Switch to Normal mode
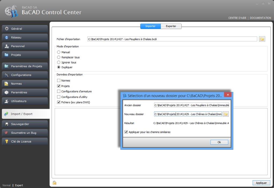This screenshot has height=188, width=274. point(6,185)
